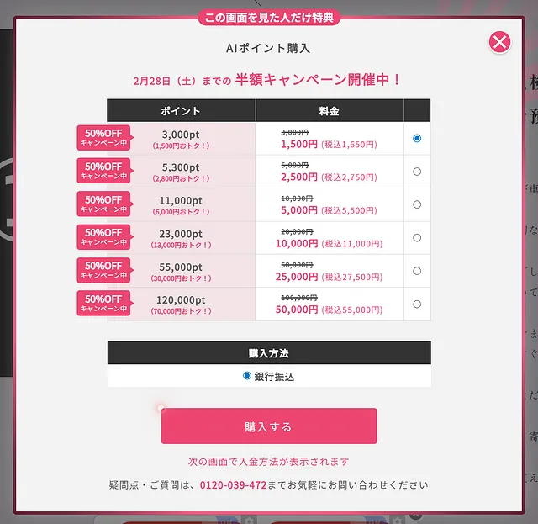Click the ポイント column header

(181, 111)
